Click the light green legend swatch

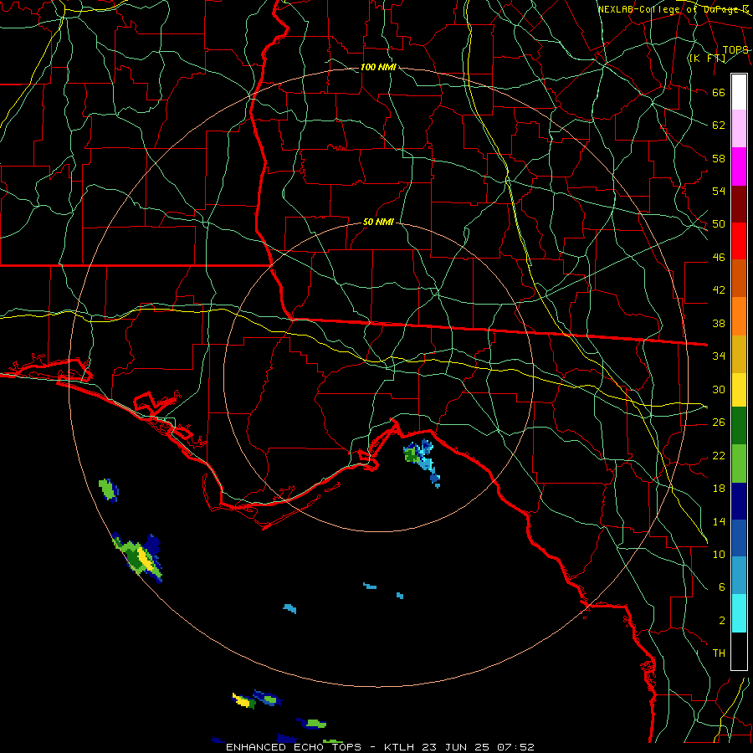[739, 464]
